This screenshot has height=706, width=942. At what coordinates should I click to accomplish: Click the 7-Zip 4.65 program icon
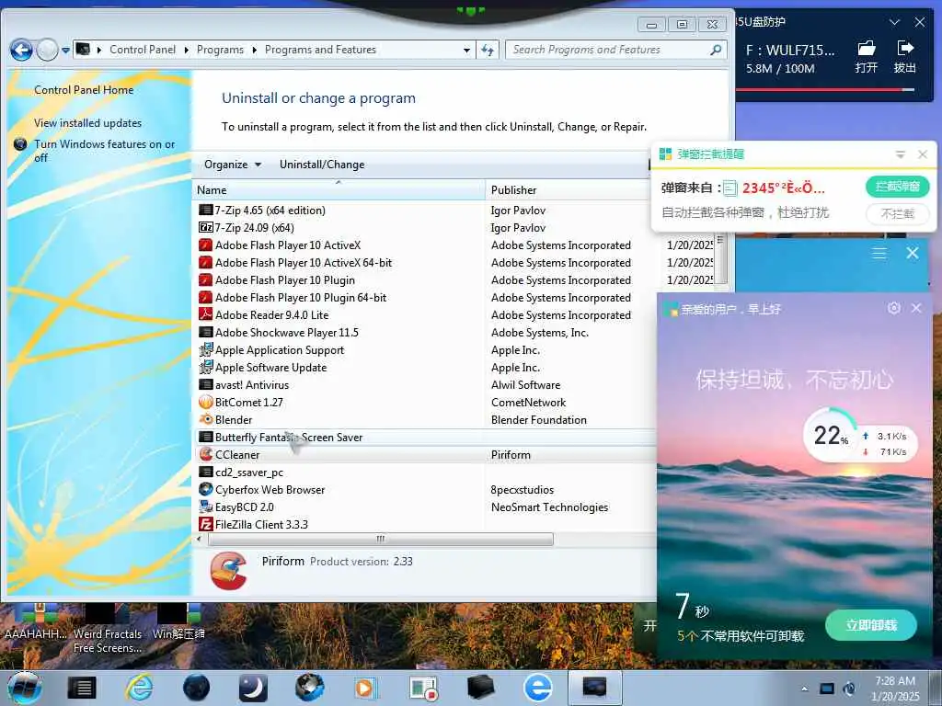point(205,211)
